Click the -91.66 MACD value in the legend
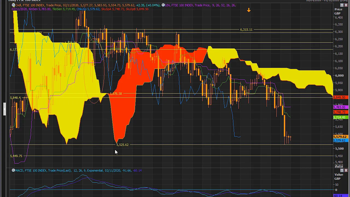The height and width of the screenshot is (197, 350). point(126,170)
